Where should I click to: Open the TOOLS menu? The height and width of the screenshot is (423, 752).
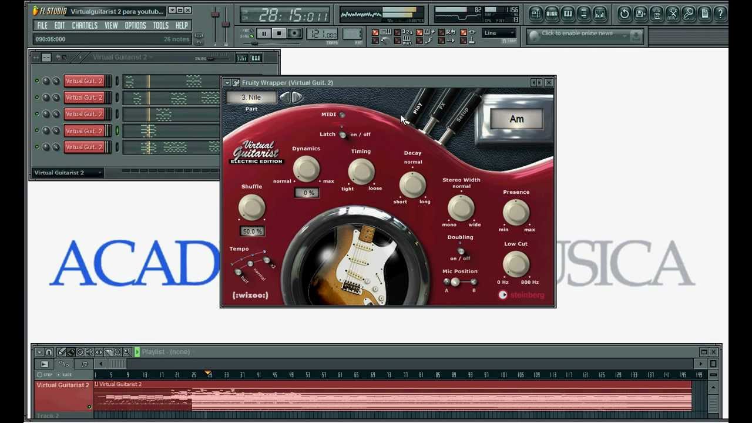[160, 26]
